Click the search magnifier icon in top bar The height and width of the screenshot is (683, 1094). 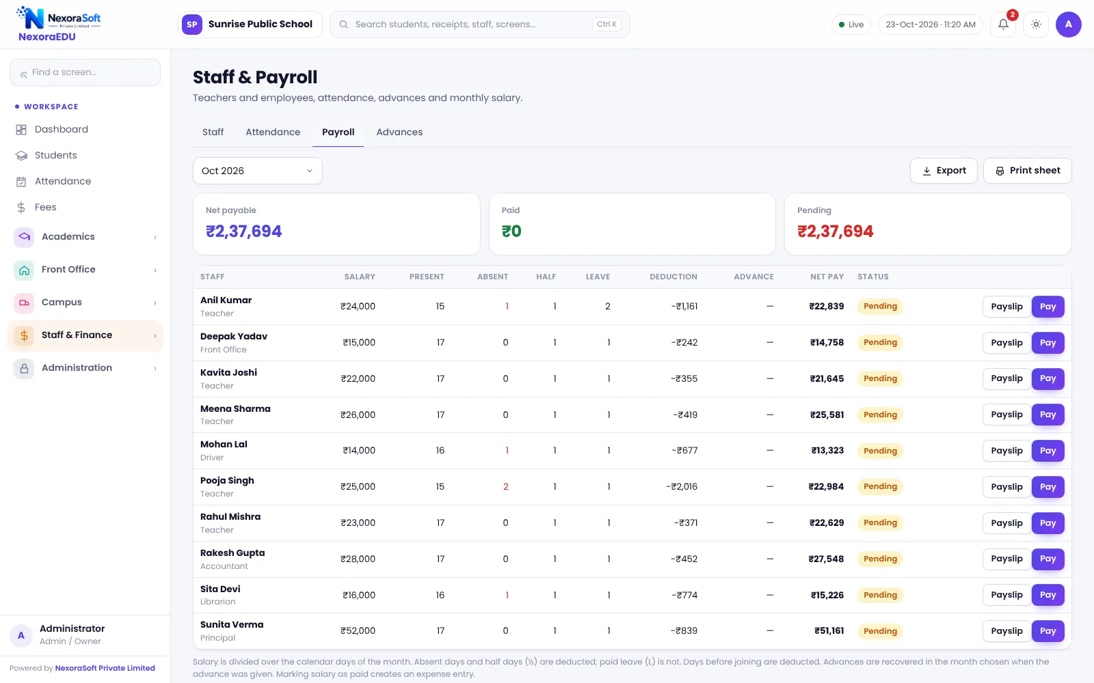[x=344, y=25]
